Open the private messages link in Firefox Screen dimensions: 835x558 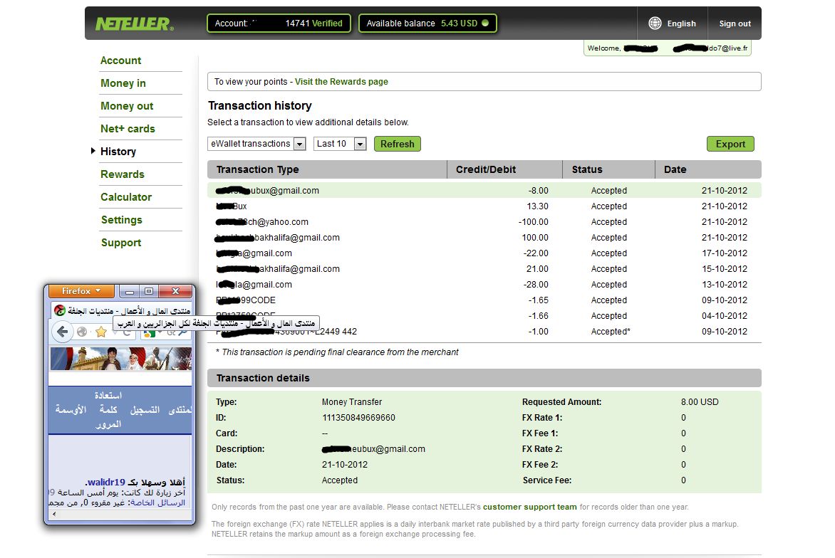(158, 502)
